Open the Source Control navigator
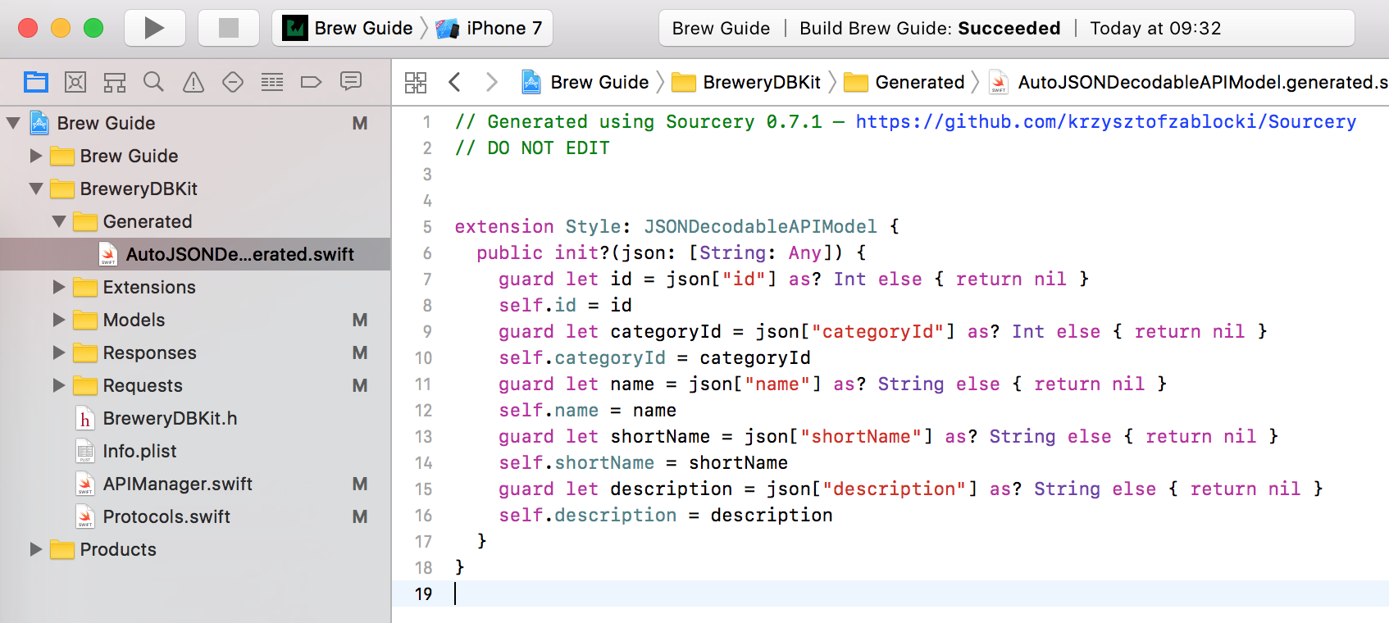 pyautogui.click(x=75, y=82)
